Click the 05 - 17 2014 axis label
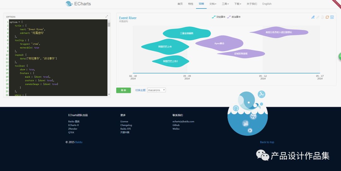Screen dimensions: 341x171 pyautogui.click(x=320, y=77)
